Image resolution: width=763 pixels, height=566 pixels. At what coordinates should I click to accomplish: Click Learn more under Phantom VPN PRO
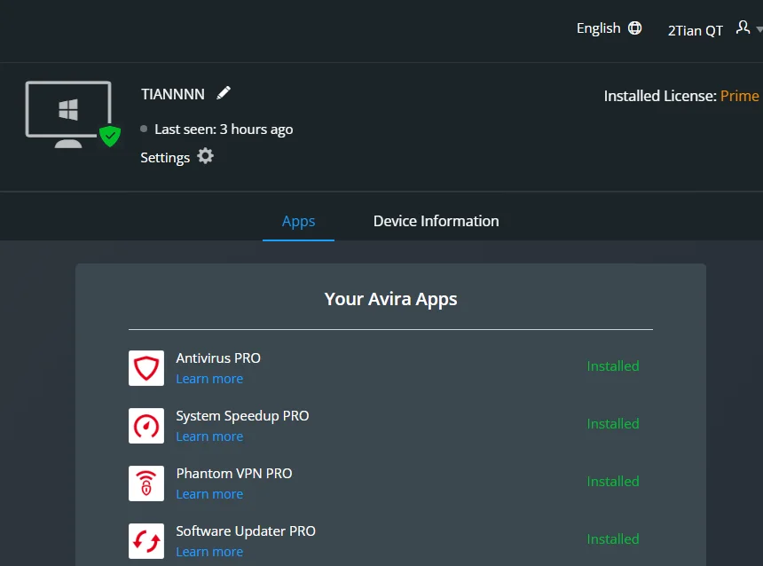[209, 494]
